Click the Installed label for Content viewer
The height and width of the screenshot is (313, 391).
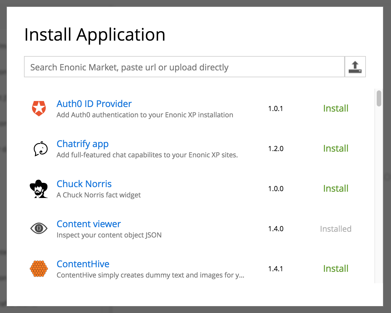(x=336, y=229)
